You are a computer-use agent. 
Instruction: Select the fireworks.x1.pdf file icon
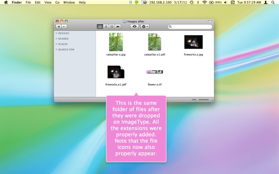point(116,72)
